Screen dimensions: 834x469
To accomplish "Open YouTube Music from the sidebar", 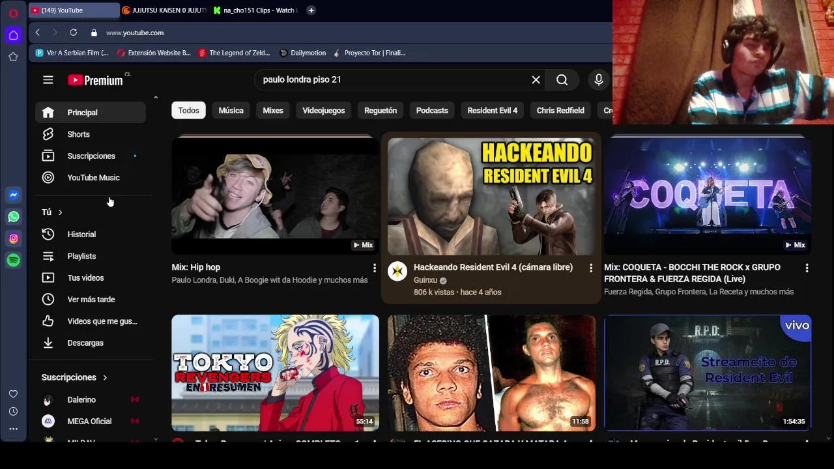I will click(90, 177).
